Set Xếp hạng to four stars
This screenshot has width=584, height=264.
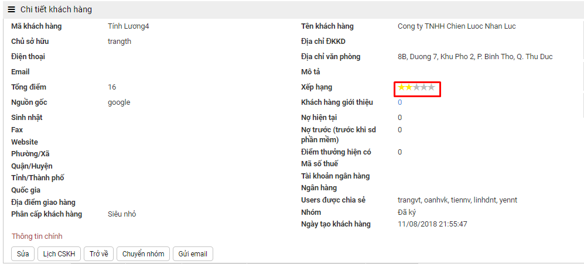point(424,87)
